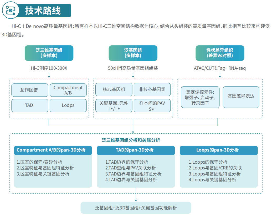Click the 非核心基因组 box

(152, 89)
